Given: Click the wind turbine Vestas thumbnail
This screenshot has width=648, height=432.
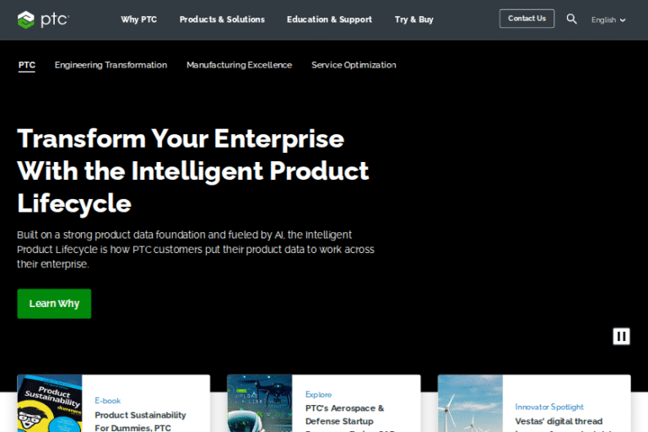Looking at the screenshot, I should [x=470, y=403].
